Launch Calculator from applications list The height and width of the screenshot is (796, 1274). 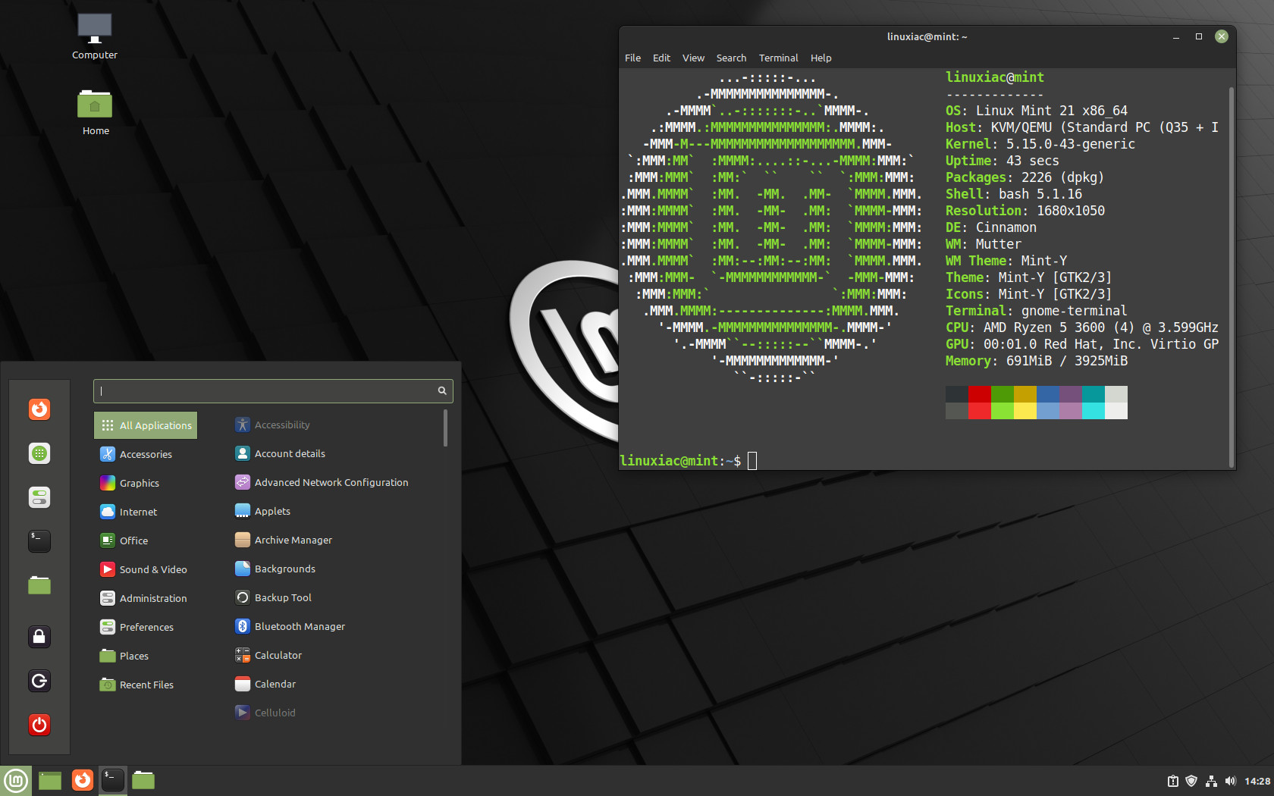click(x=268, y=655)
